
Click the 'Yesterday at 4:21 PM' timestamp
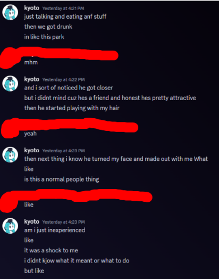pyautogui.click(x=63, y=9)
